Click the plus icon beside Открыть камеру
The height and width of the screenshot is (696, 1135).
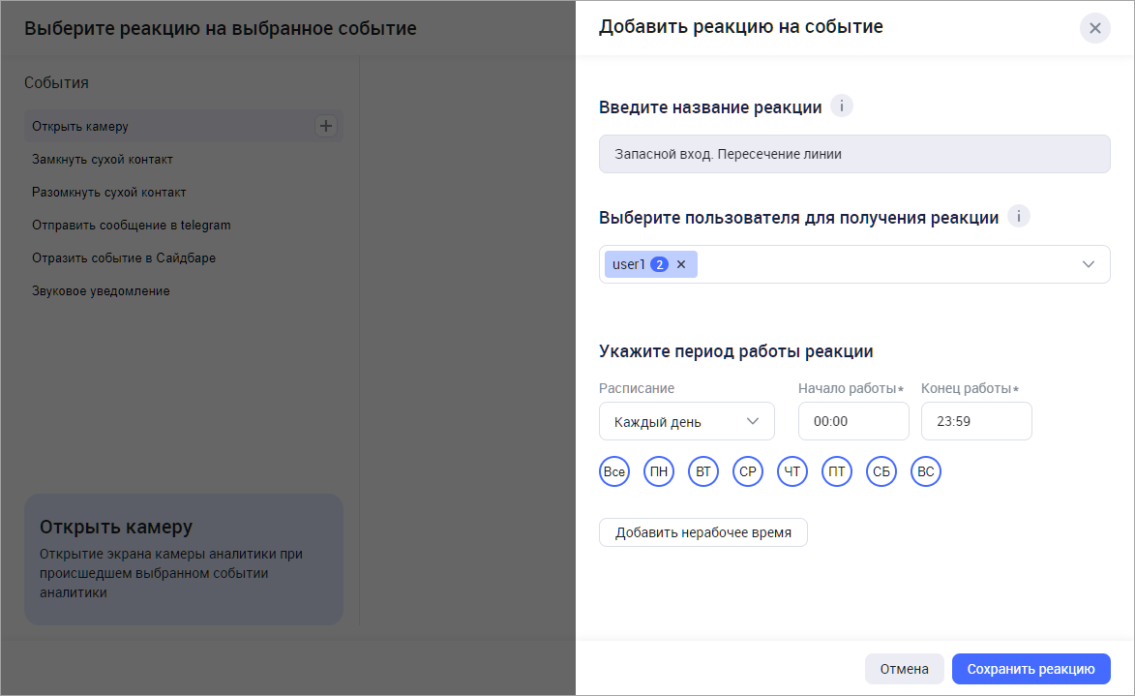click(326, 126)
